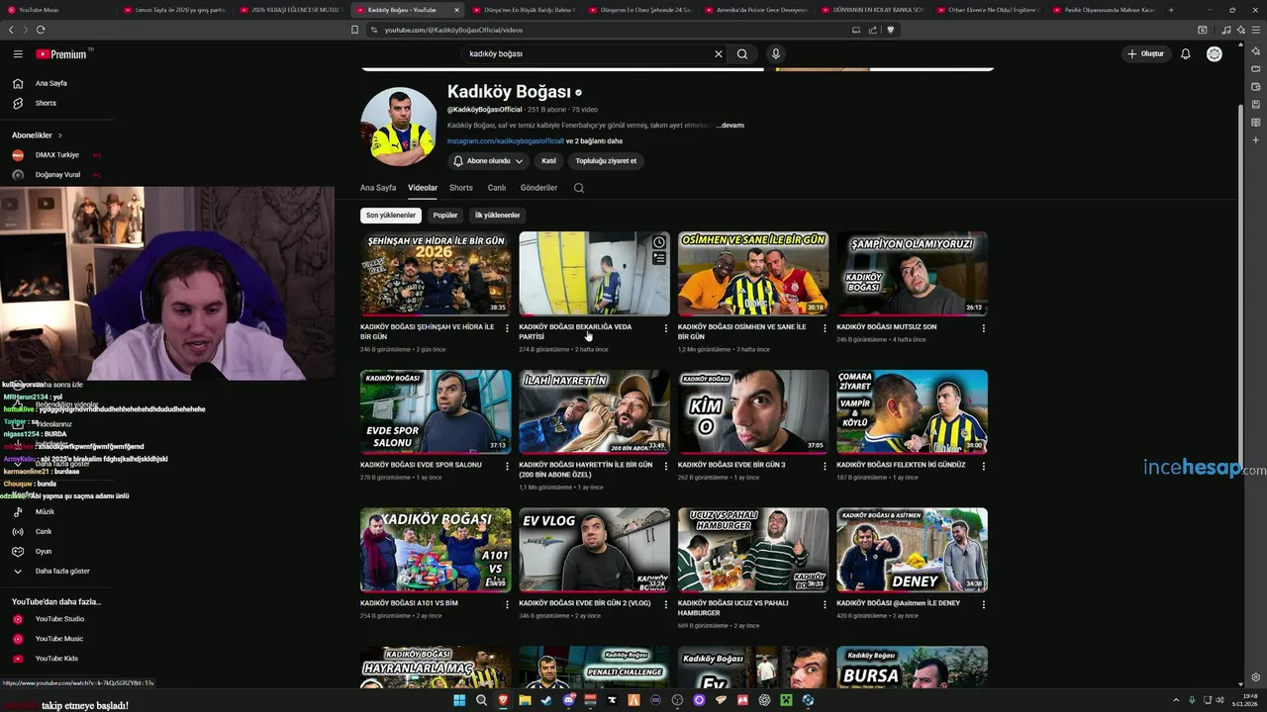Open a new browser tab
Screen dimensions: 1267x712
[1171, 10]
